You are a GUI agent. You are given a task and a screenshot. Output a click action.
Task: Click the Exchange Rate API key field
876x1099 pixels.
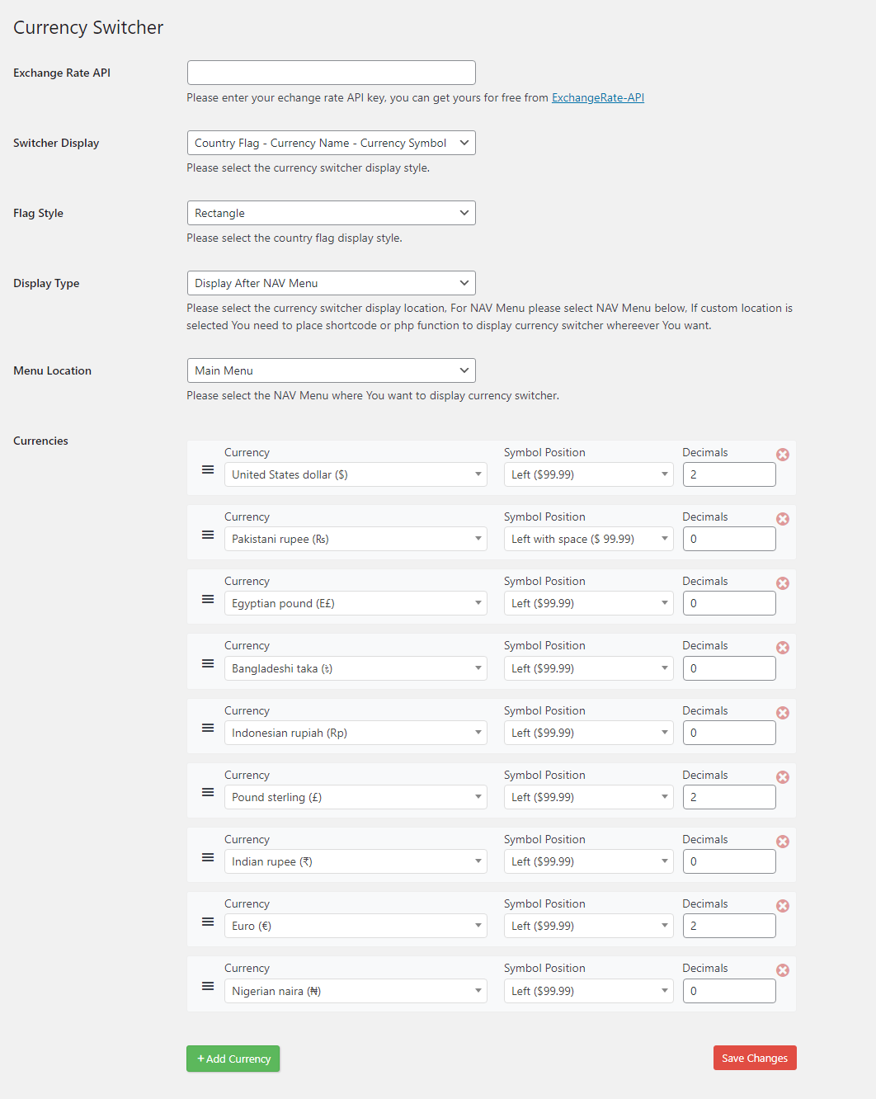(x=331, y=72)
